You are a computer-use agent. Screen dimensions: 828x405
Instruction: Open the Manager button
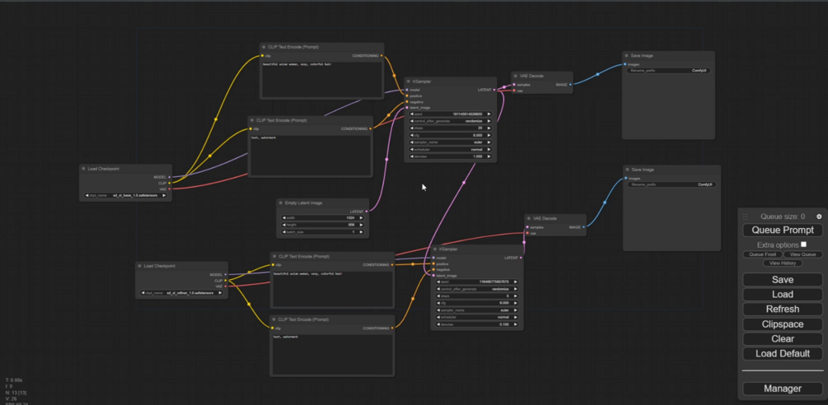tap(783, 389)
